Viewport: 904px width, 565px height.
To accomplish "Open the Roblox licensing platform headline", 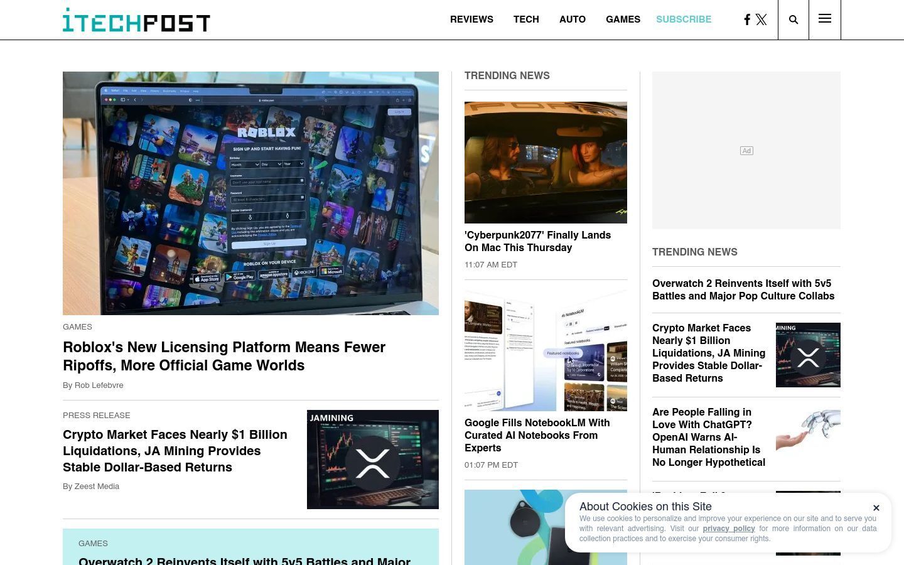I will tap(224, 356).
